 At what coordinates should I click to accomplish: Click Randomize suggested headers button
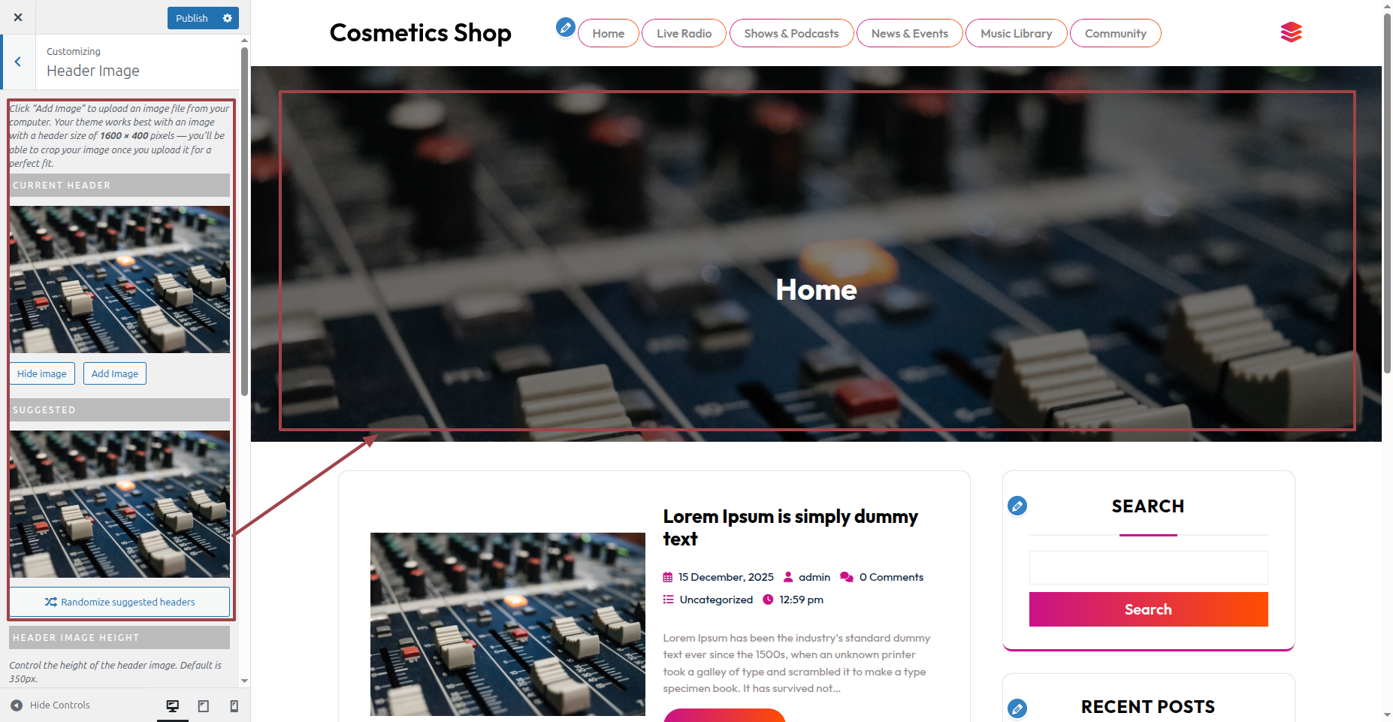[119, 602]
